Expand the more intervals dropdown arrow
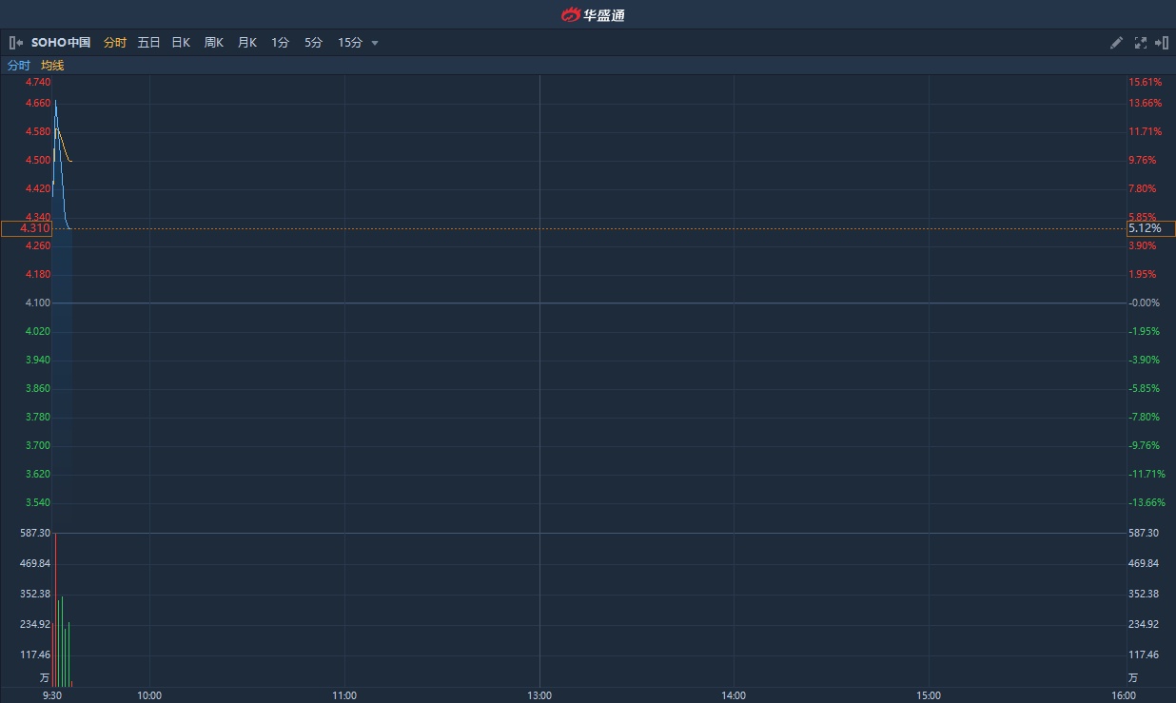 375,43
